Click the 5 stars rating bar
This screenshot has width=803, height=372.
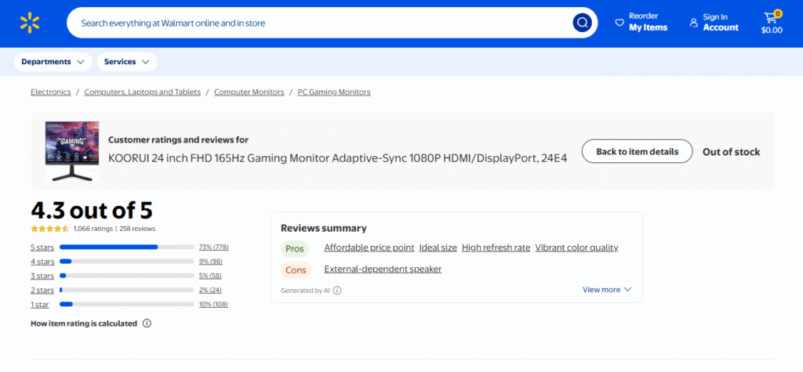coord(126,247)
